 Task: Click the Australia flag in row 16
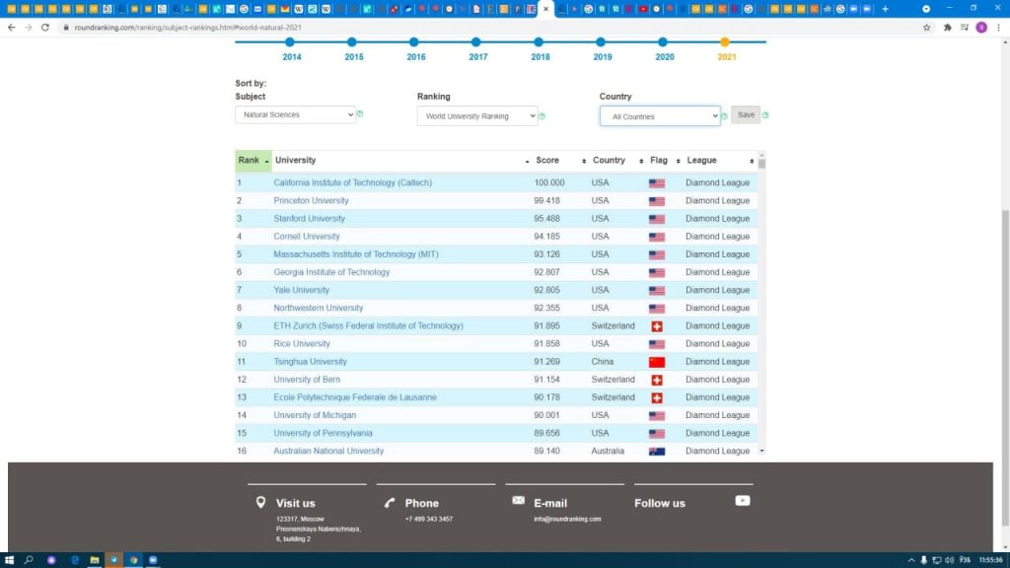tap(657, 452)
